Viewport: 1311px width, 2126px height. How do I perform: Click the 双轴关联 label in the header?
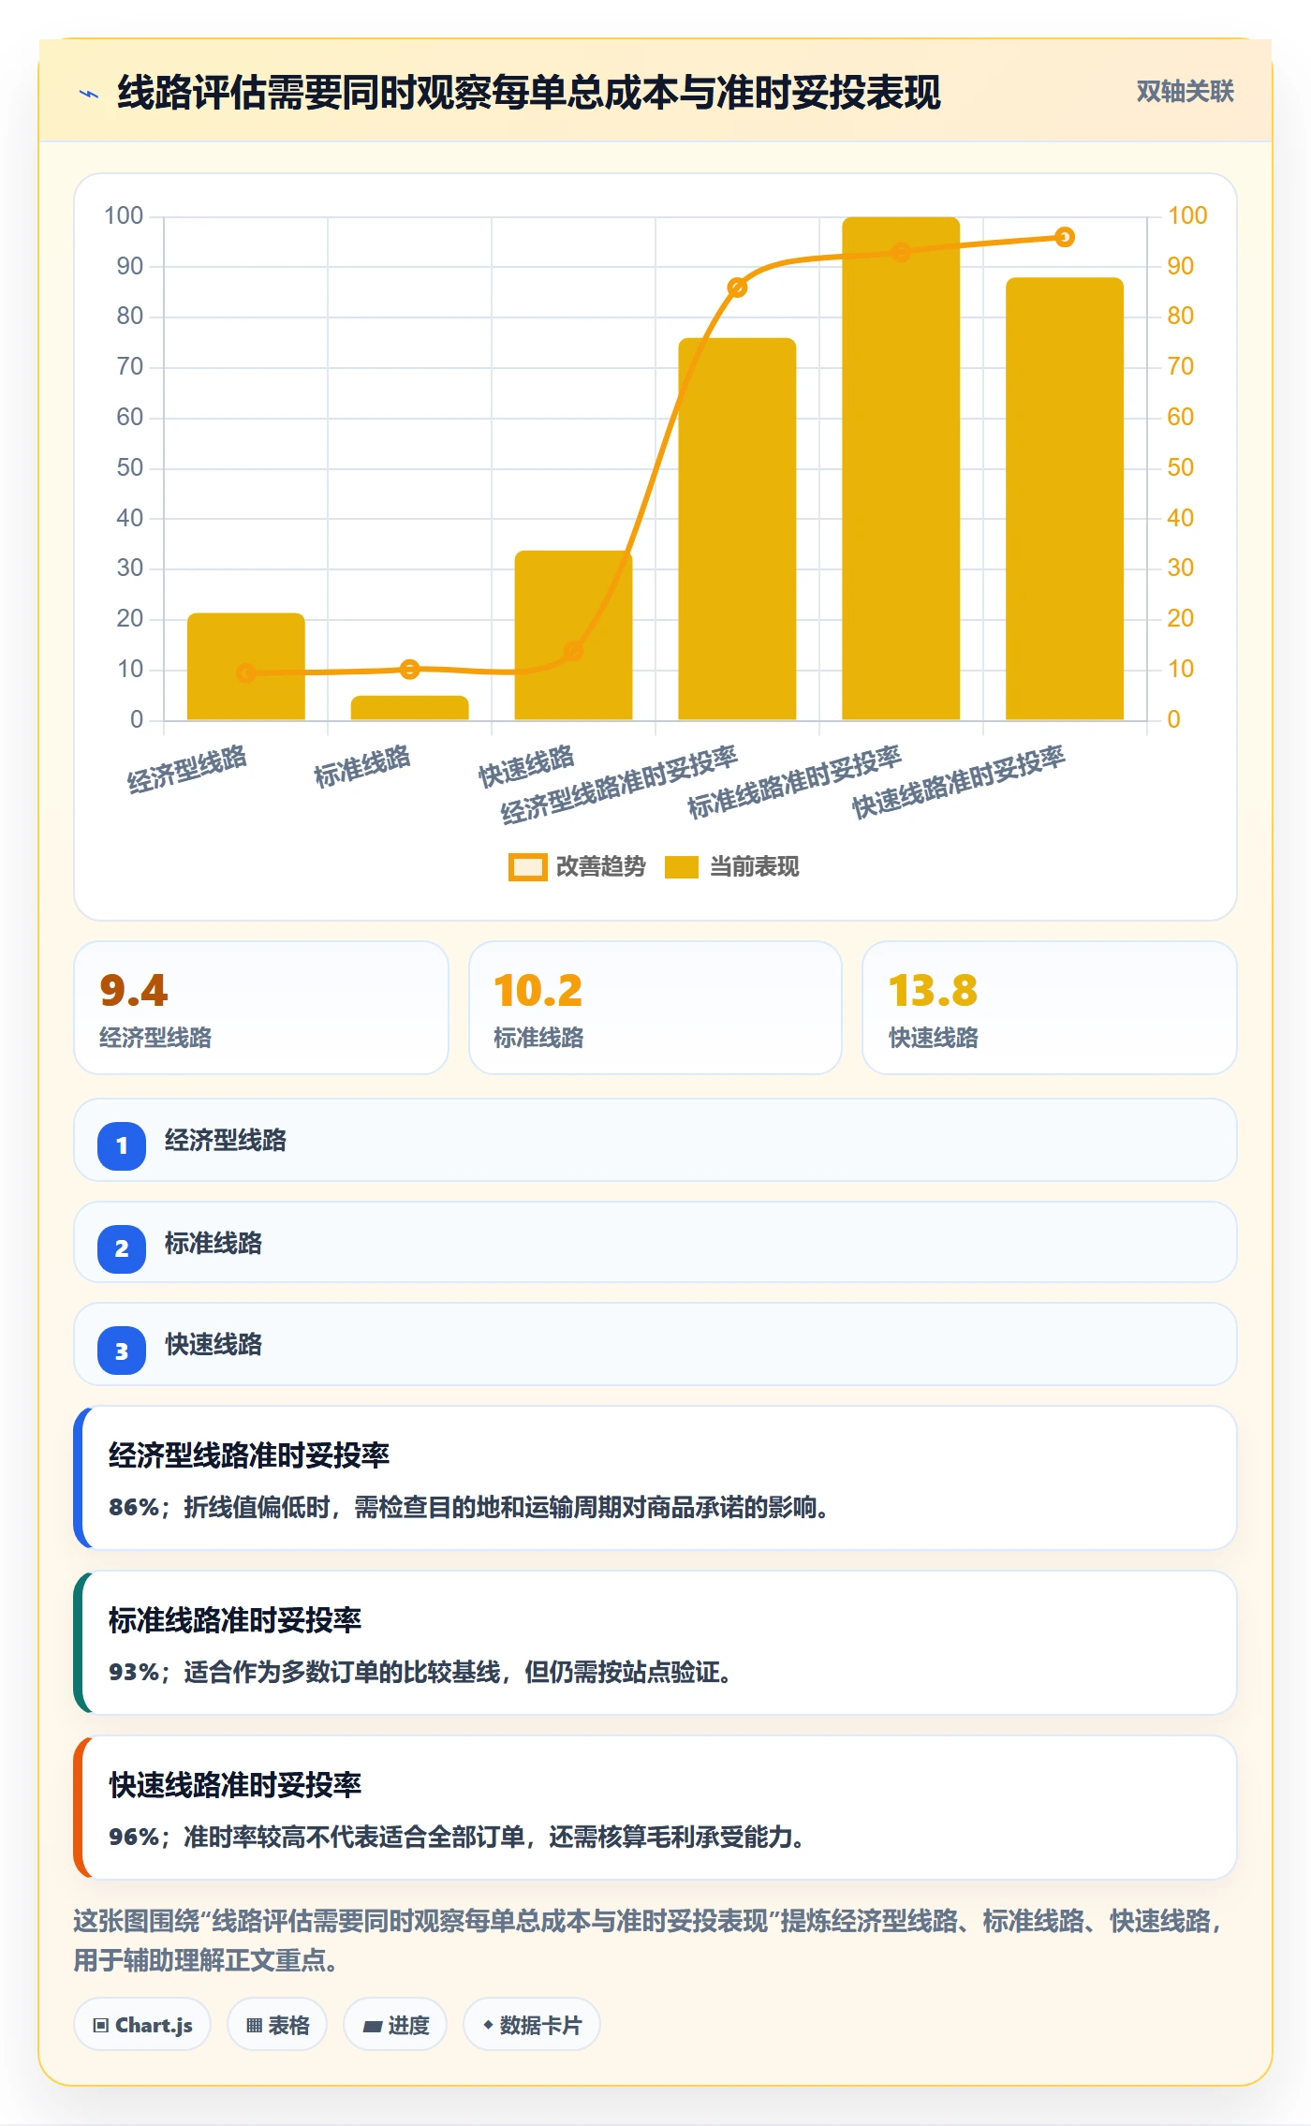tap(1185, 92)
